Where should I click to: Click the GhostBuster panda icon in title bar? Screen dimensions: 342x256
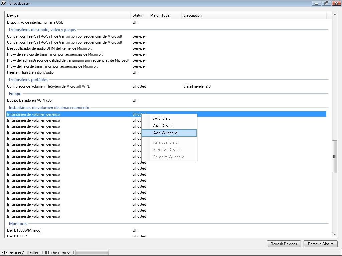(3, 3)
